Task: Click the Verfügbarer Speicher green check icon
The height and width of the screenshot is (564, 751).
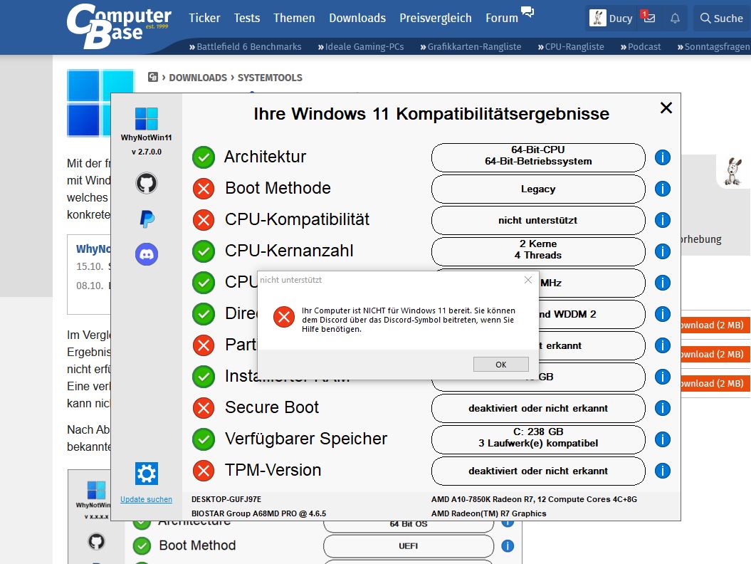Action: [x=204, y=439]
